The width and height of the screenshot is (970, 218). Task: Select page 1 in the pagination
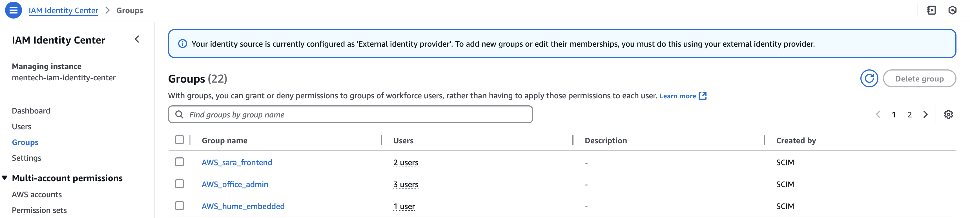[x=894, y=114]
